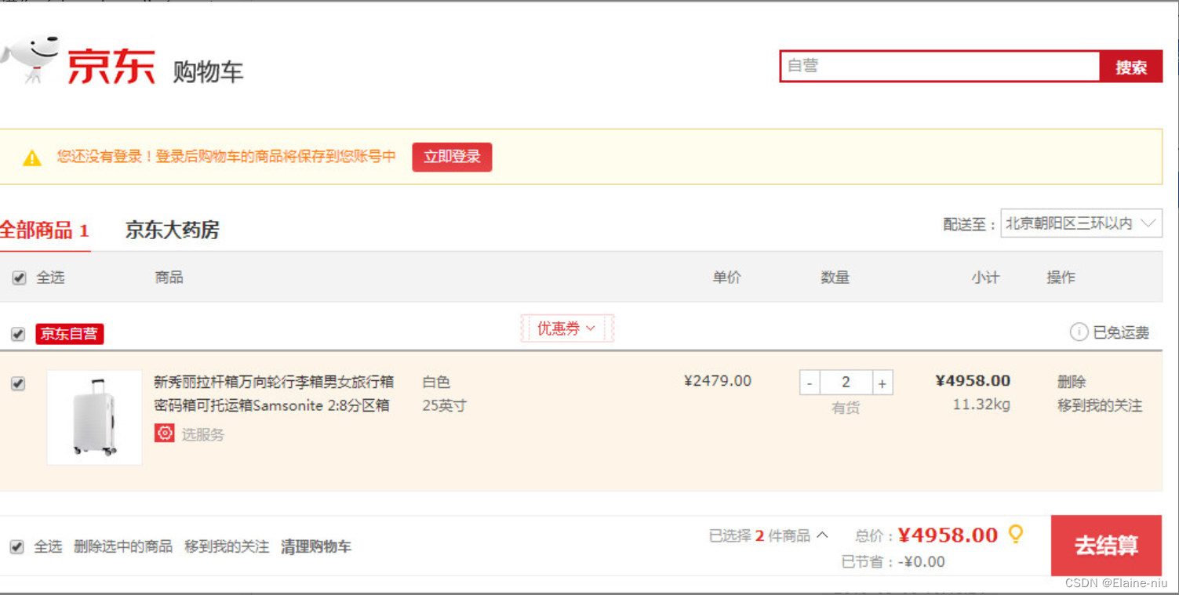
Task: Open the 新秀丽拉杆箱 product title link
Action: tap(273, 394)
